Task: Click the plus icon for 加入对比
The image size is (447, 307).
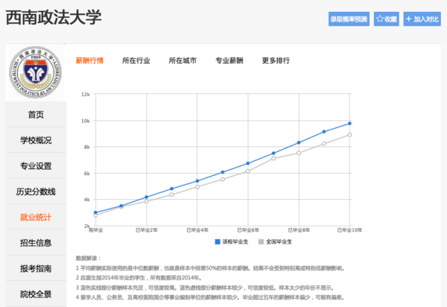Action: pos(408,19)
